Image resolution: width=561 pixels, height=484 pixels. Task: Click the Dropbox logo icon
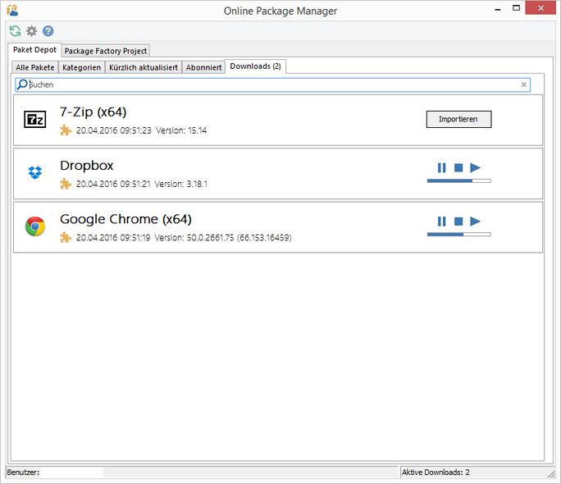click(x=35, y=173)
